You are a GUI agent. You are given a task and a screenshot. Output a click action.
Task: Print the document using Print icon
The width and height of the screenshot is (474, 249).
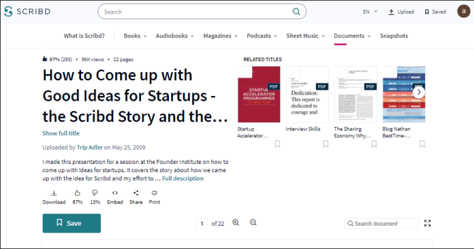point(155,193)
